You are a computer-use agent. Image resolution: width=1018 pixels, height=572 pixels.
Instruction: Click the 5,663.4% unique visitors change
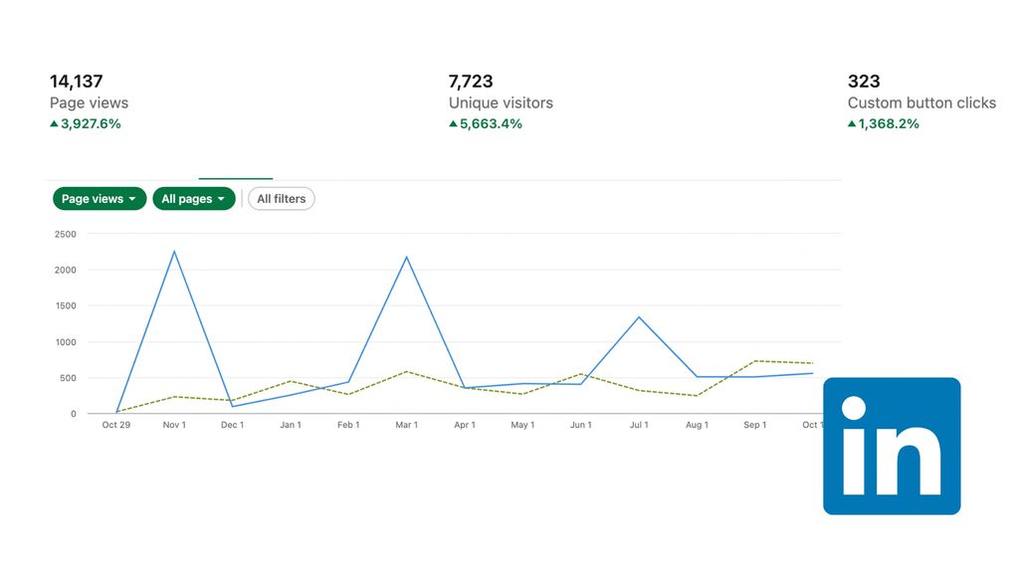pos(491,124)
